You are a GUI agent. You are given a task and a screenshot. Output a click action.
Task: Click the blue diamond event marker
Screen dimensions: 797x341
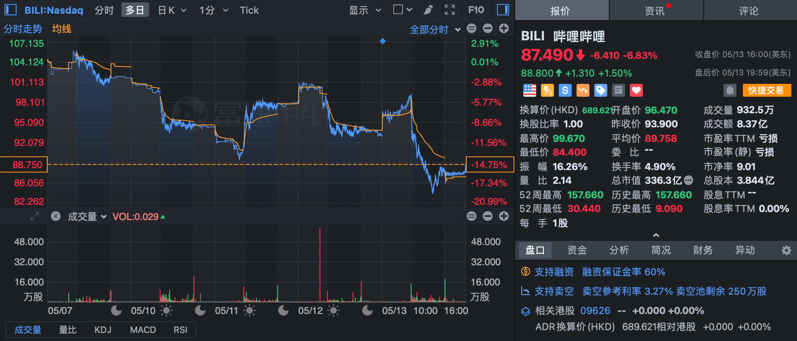383,41
